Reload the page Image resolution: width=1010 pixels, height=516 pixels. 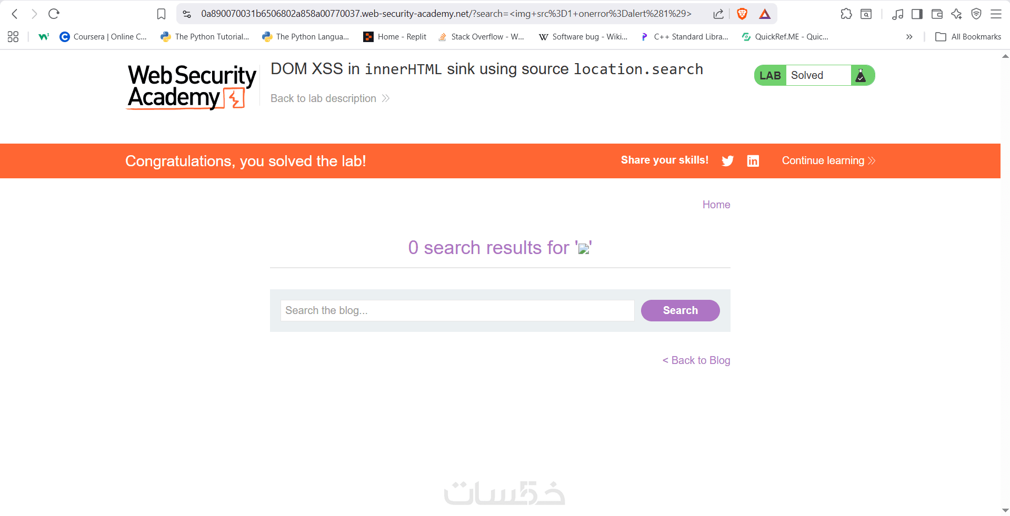(x=54, y=14)
